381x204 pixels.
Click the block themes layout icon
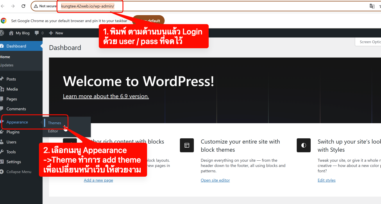(x=187, y=145)
